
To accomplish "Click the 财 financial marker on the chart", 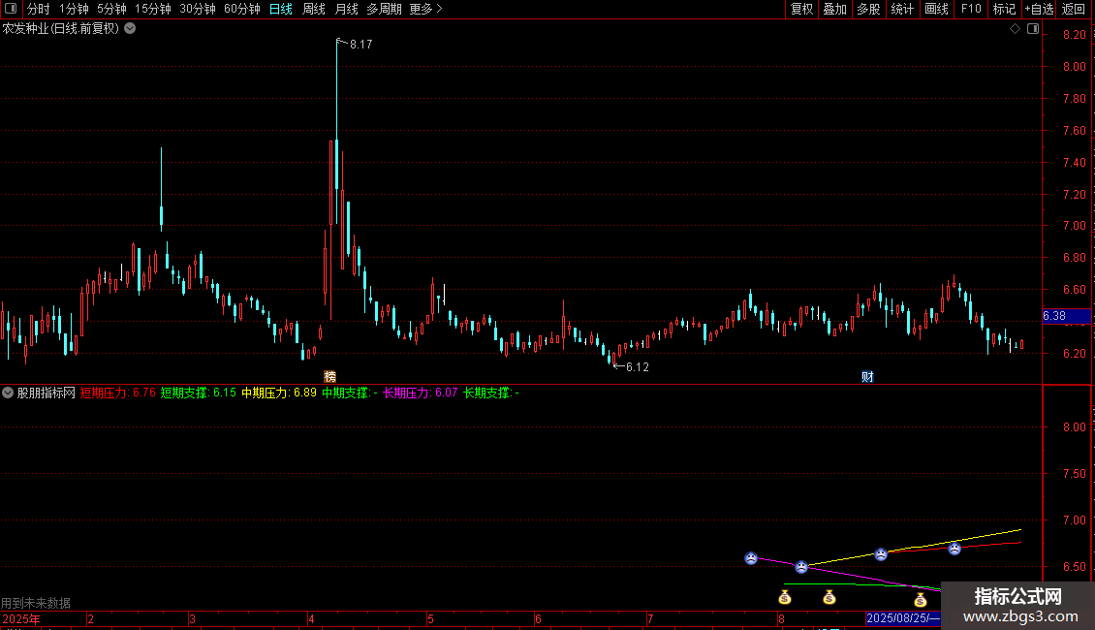I will click(867, 376).
